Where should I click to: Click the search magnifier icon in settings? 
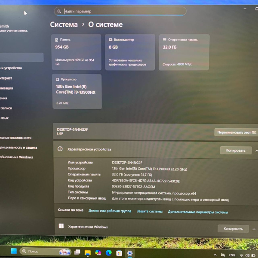click(x=59, y=11)
